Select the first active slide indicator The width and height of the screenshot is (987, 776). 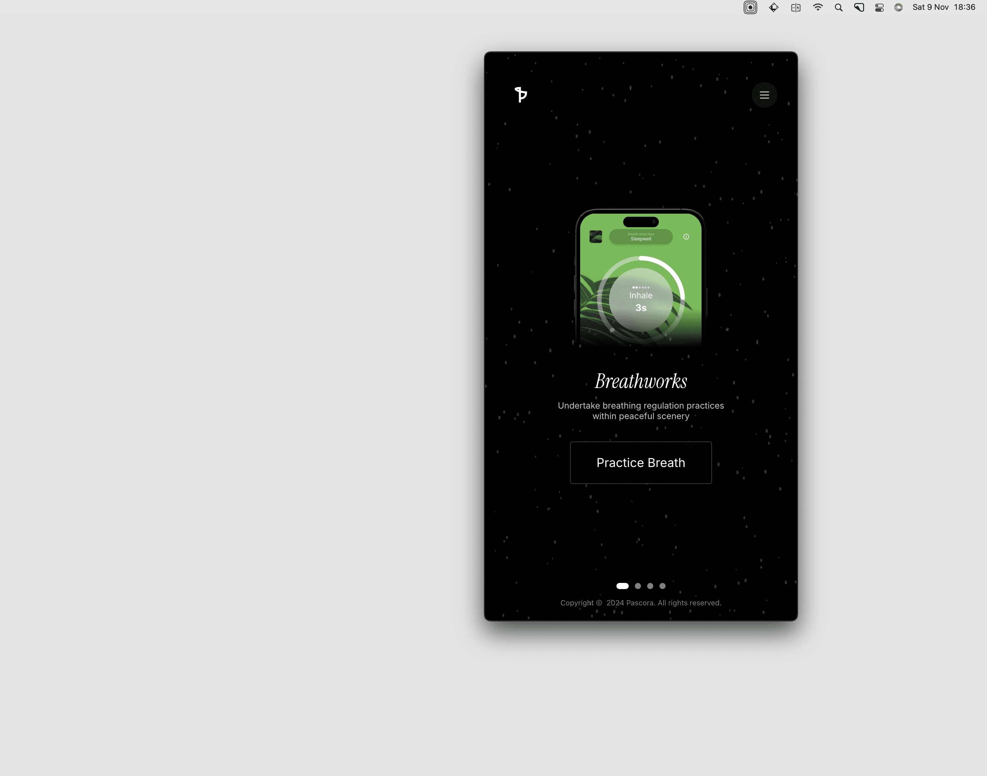(622, 586)
